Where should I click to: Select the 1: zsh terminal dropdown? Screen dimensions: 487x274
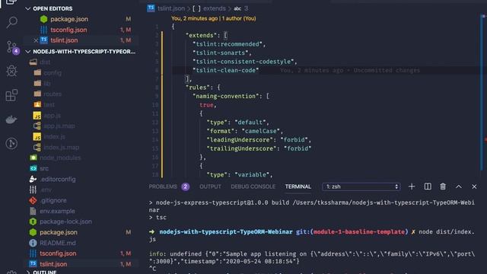pyautogui.click(x=361, y=186)
